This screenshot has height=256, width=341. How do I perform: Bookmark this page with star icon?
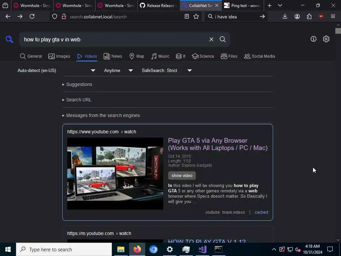tap(196, 17)
